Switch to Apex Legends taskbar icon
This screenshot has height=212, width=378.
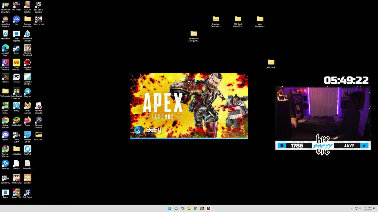(208, 208)
